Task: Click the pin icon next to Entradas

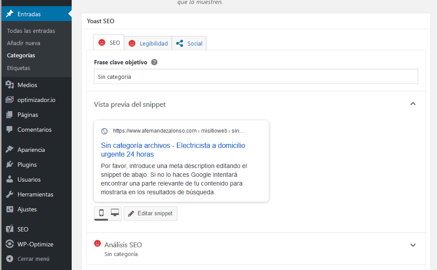Action: pyautogui.click(x=10, y=14)
